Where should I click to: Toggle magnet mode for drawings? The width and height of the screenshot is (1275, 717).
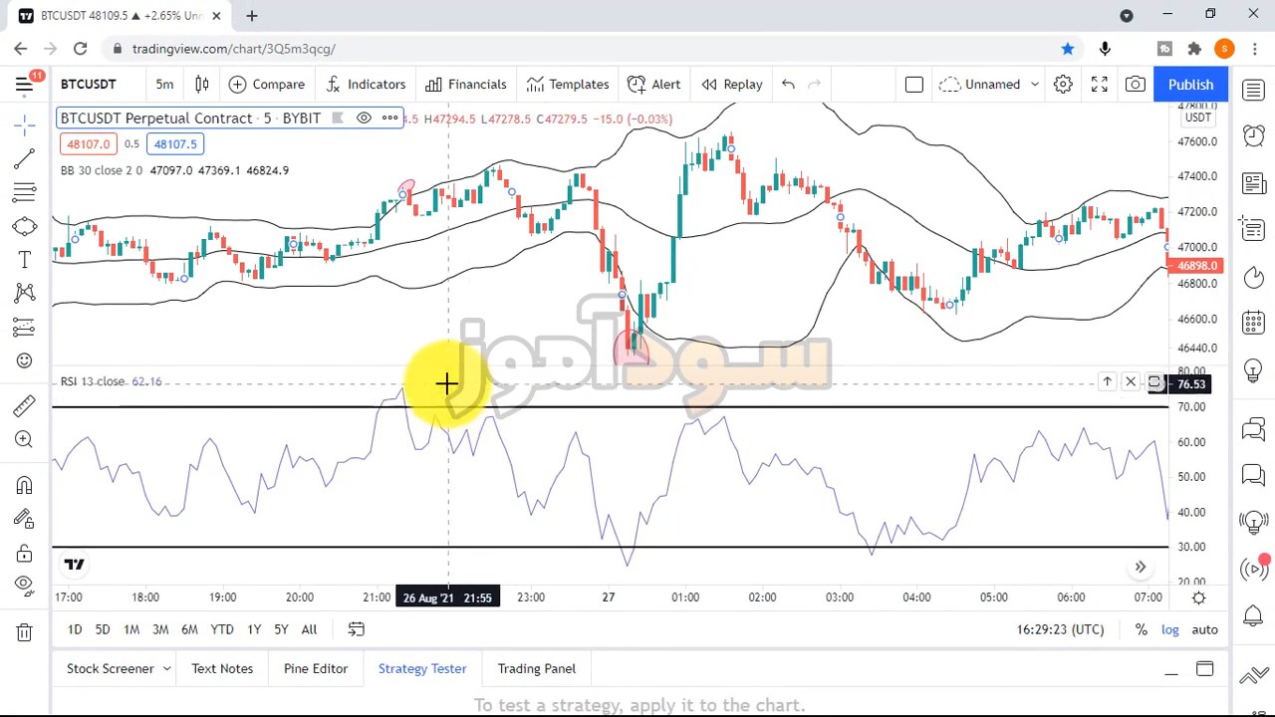tap(24, 485)
